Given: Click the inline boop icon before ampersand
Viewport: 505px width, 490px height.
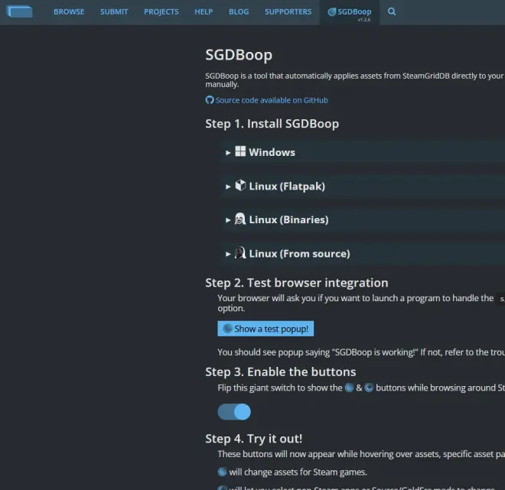Looking at the screenshot, I should (x=349, y=388).
